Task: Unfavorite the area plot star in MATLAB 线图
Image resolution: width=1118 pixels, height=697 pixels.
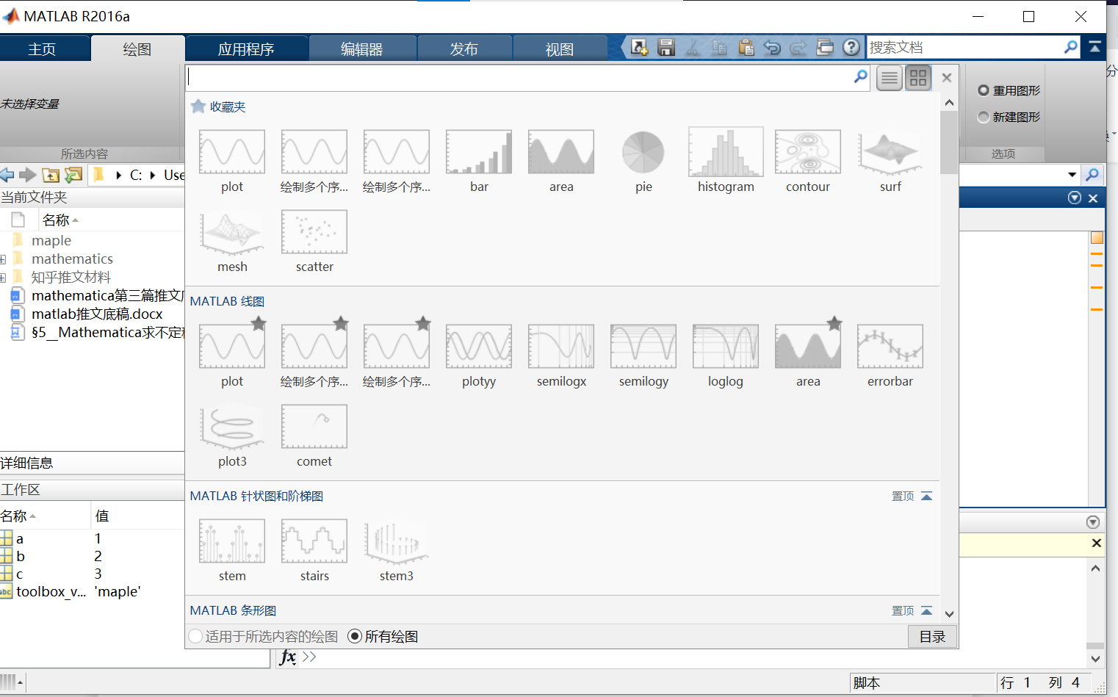Action: pyautogui.click(x=834, y=323)
